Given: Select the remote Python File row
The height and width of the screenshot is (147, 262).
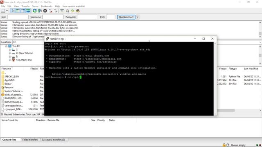Looking at the screenshot, I should coord(239,76).
